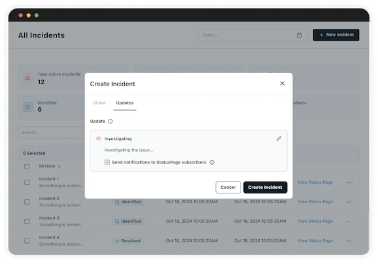Check the Incident 3 row checkbox
This screenshot has width=378, height=264.
(27, 222)
